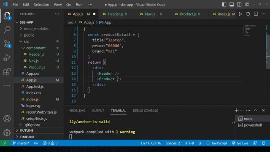Maximize the terminal panel size
The height and width of the screenshot is (152, 270).
point(256,110)
